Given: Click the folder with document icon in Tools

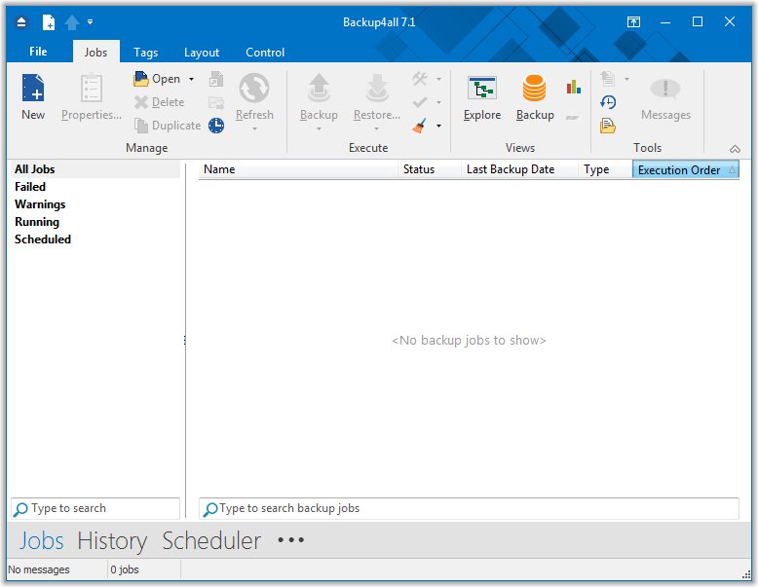Looking at the screenshot, I should tap(608, 126).
